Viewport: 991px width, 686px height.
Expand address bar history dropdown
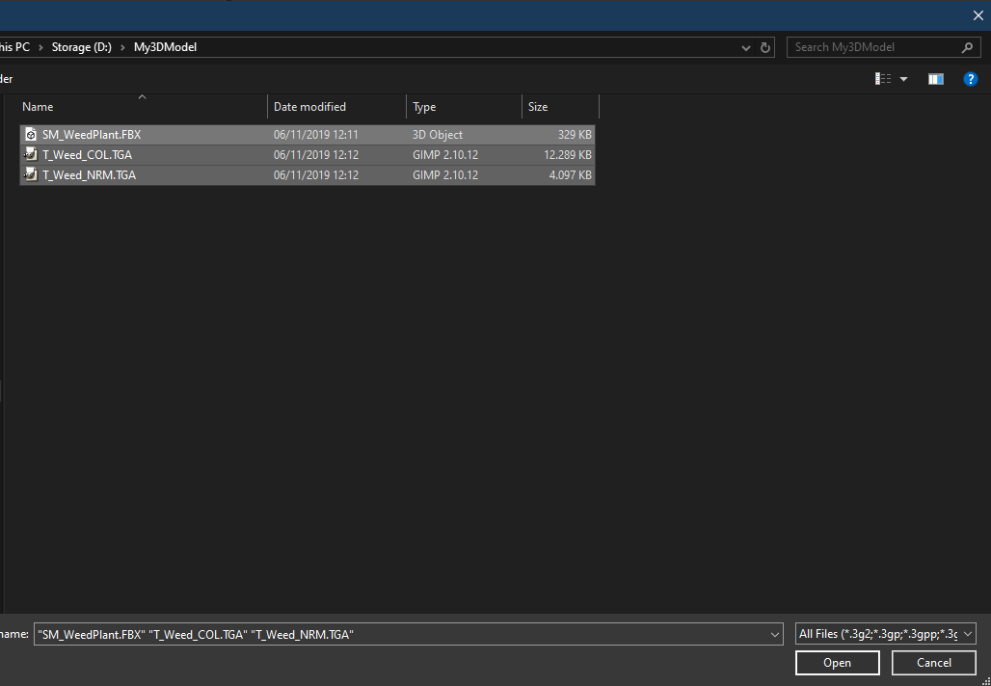746,47
